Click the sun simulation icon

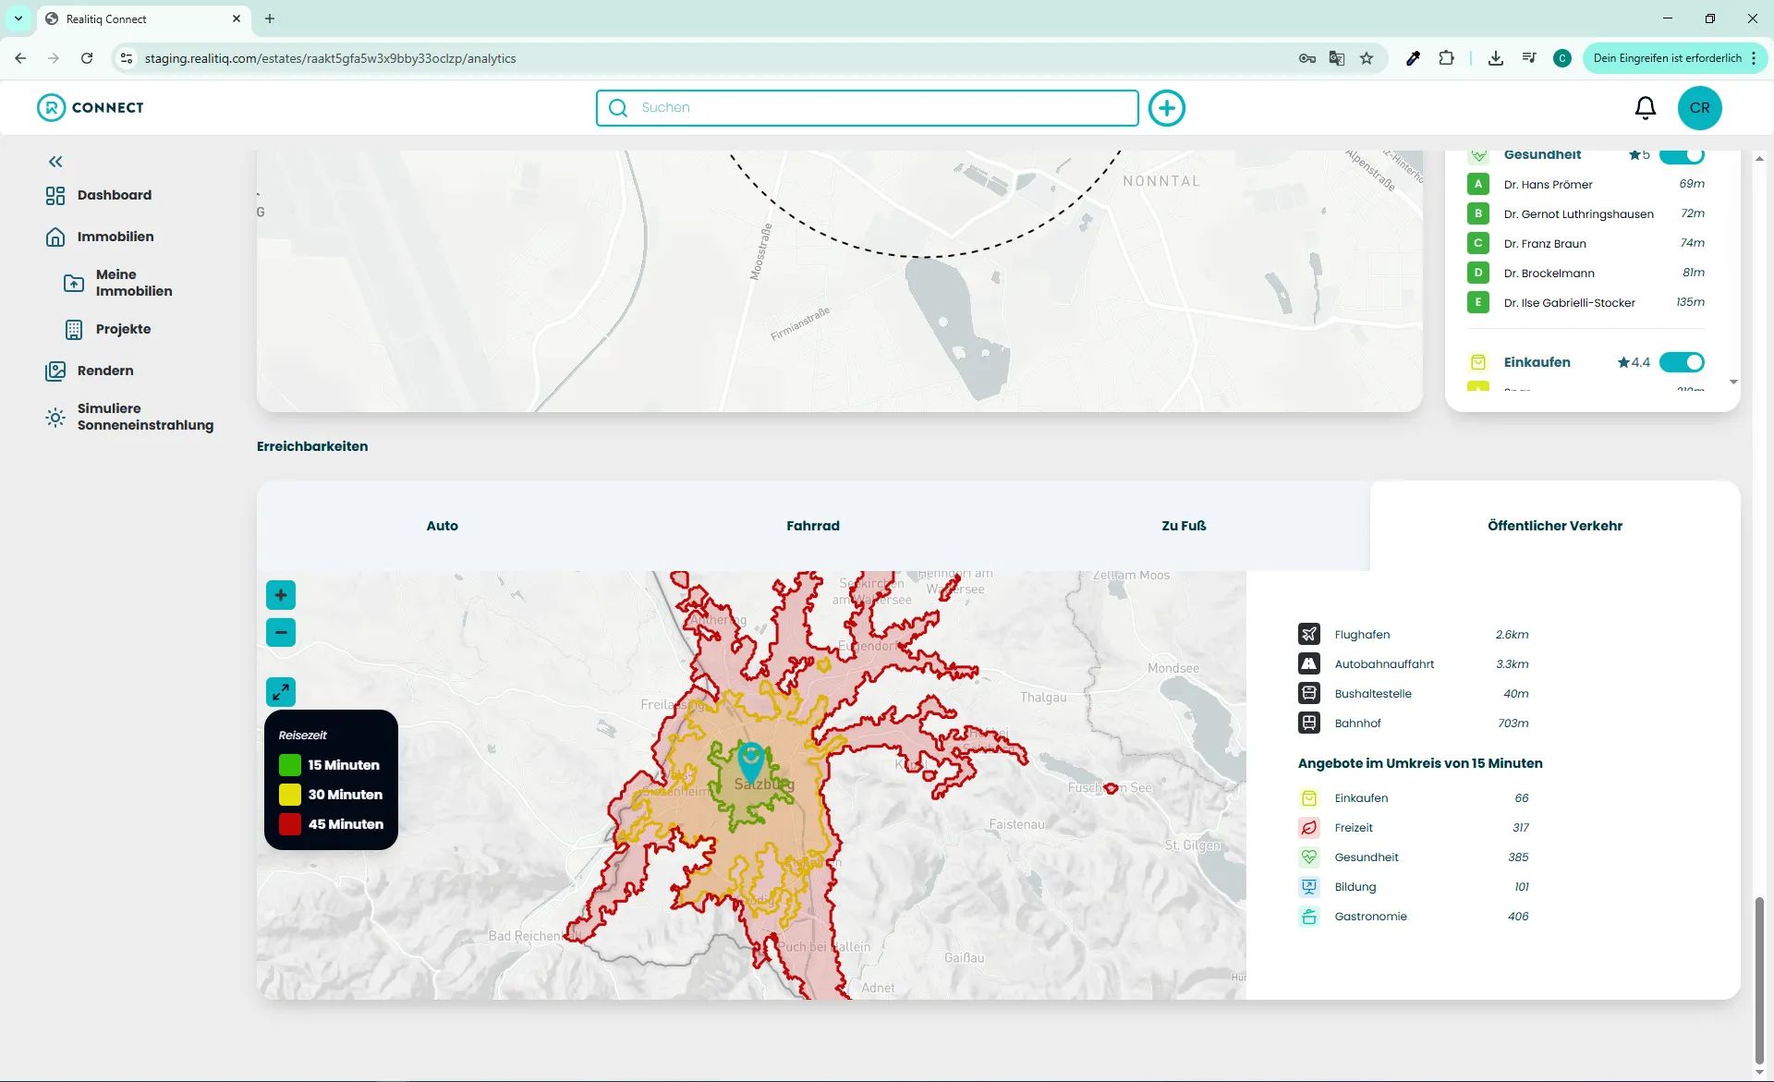[55, 417]
